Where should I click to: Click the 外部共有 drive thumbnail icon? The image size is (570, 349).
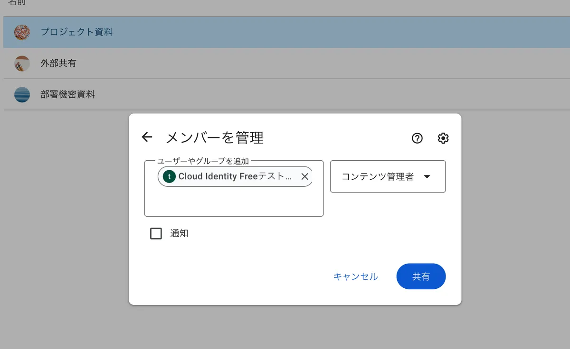click(22, 64)
